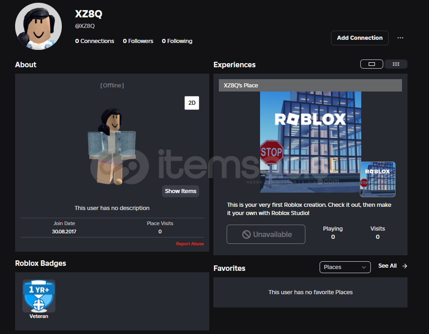Screen dimensions: 429x334
Task: Open the 0 Followers list
Action: pos(138,41)
